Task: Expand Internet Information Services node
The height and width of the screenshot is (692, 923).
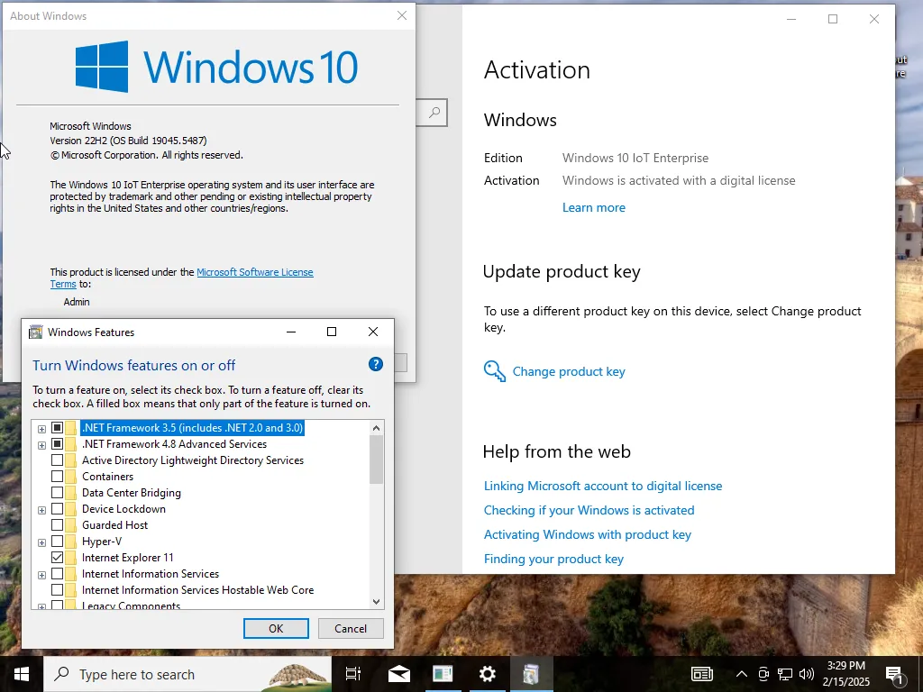Action: (41, 574)
